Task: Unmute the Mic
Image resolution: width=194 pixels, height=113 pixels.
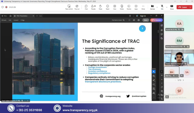Action: tap(162, 7)
